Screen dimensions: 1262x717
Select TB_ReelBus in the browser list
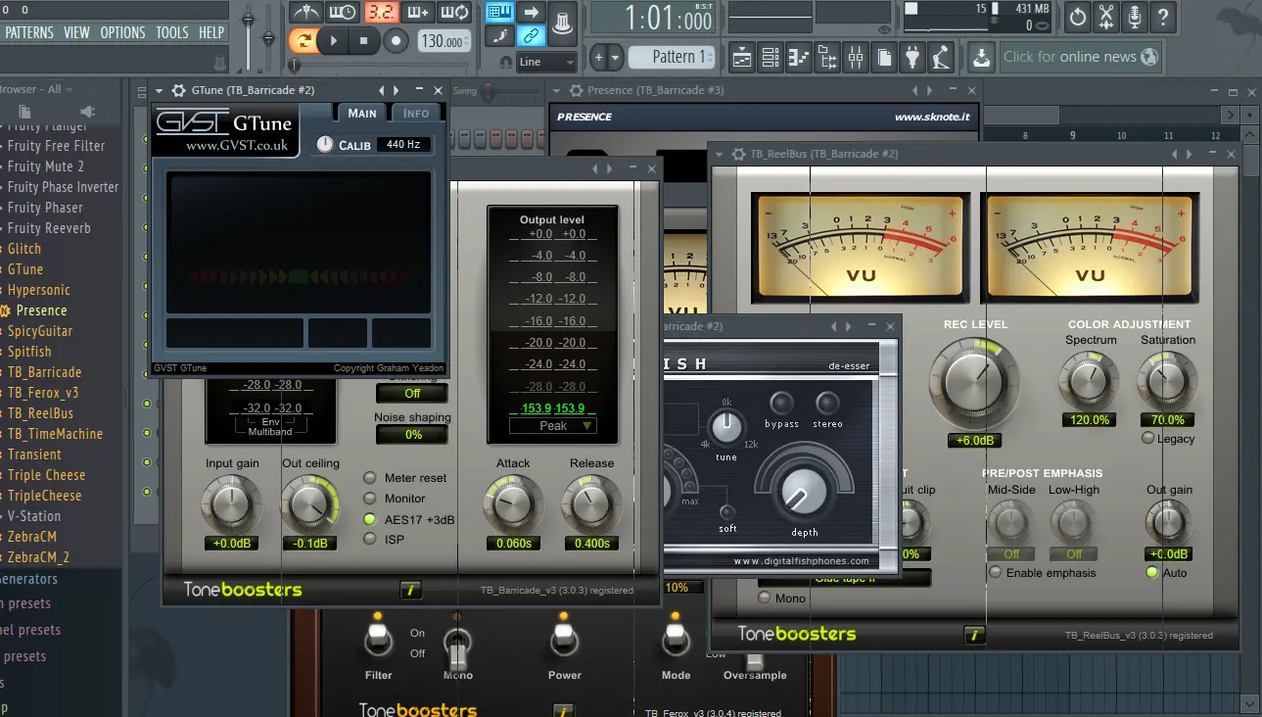[40, 413]
